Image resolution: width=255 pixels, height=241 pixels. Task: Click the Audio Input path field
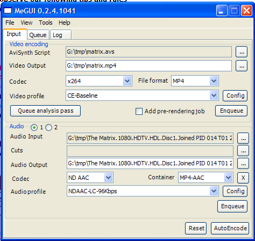click(150, 138)
